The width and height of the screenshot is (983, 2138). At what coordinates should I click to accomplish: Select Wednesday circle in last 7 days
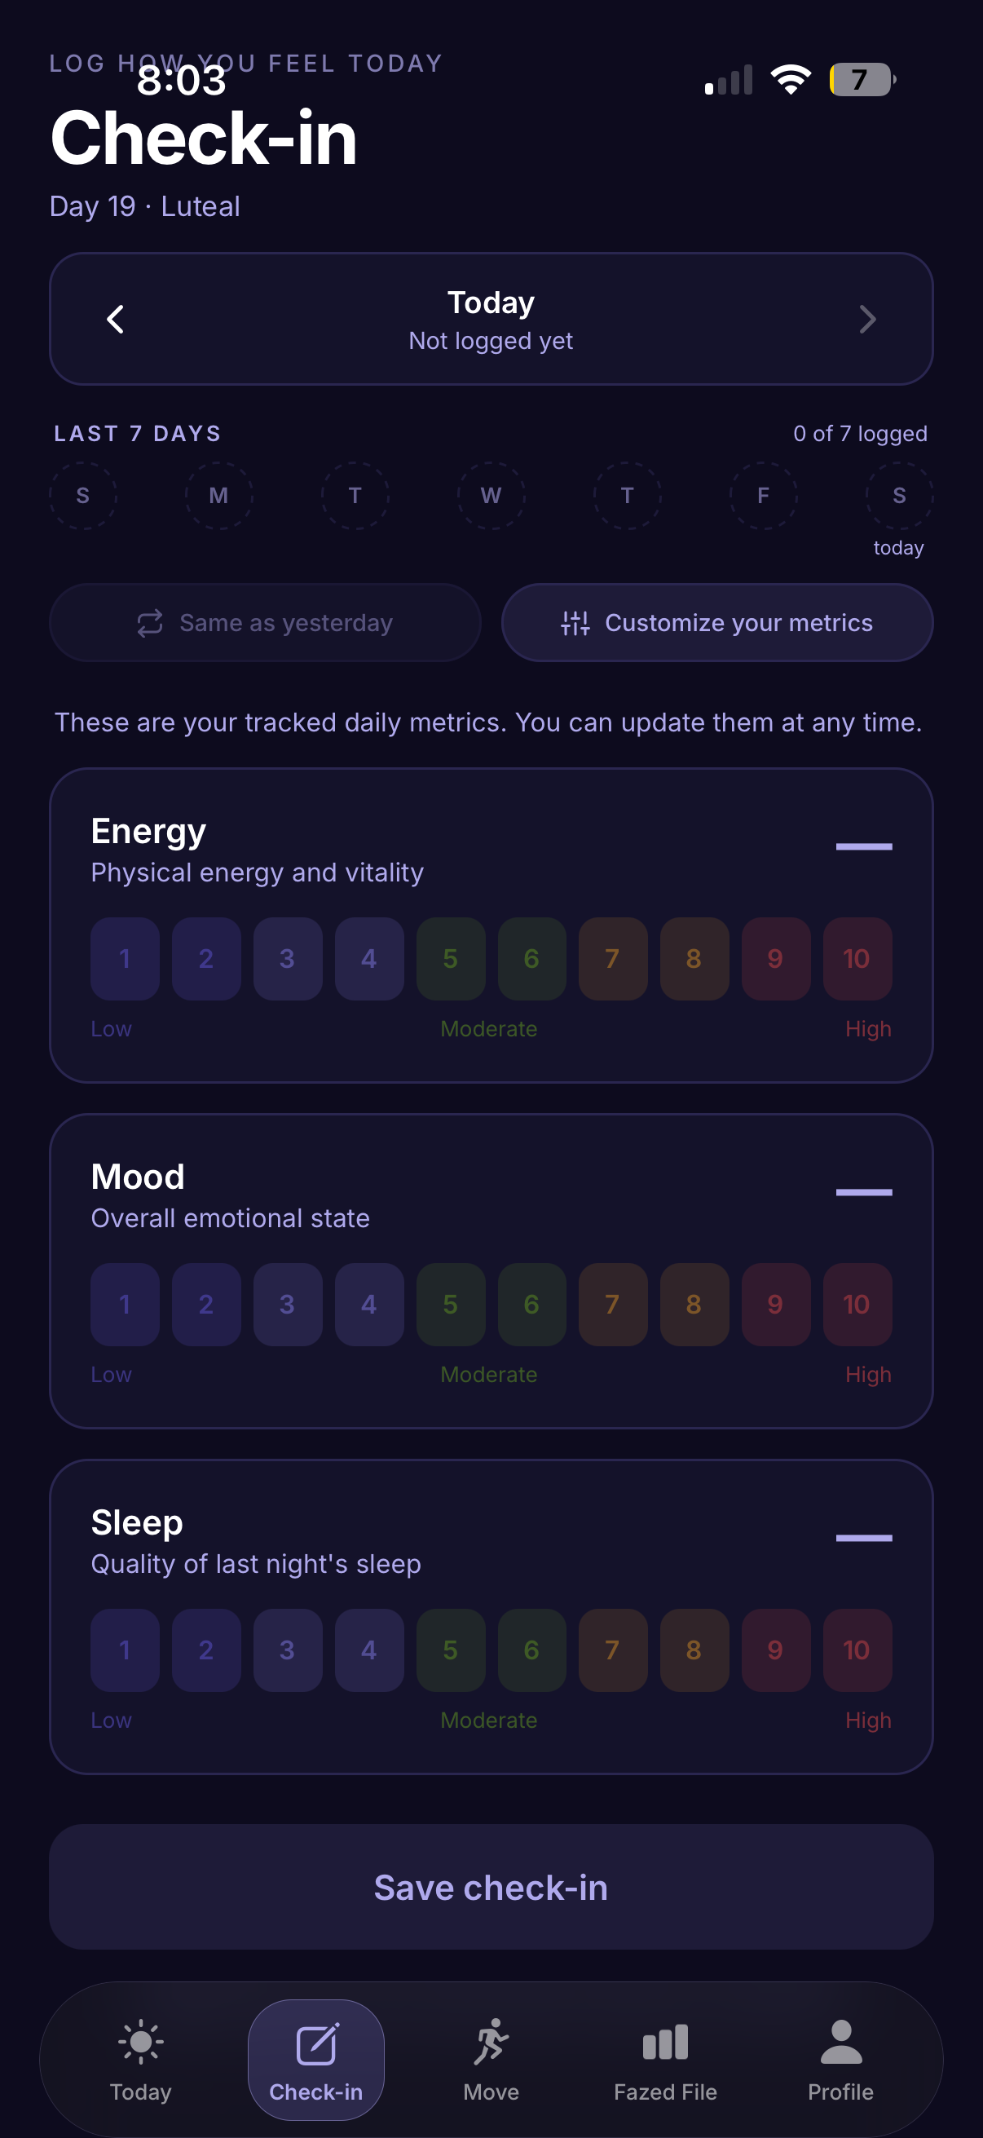pos(491,496)
